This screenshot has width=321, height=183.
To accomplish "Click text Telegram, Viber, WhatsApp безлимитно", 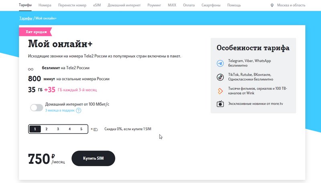I will (x=250, y=63).
